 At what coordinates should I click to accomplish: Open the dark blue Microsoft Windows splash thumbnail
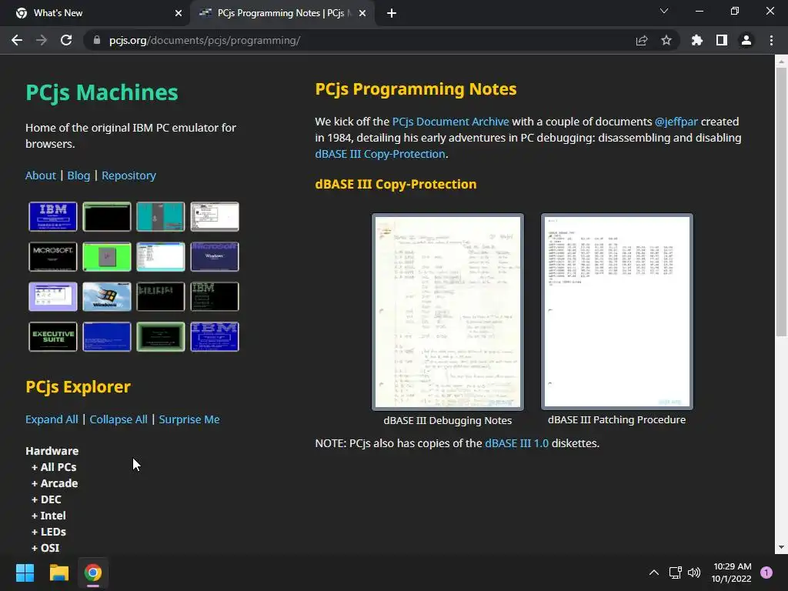pos(215,256)
